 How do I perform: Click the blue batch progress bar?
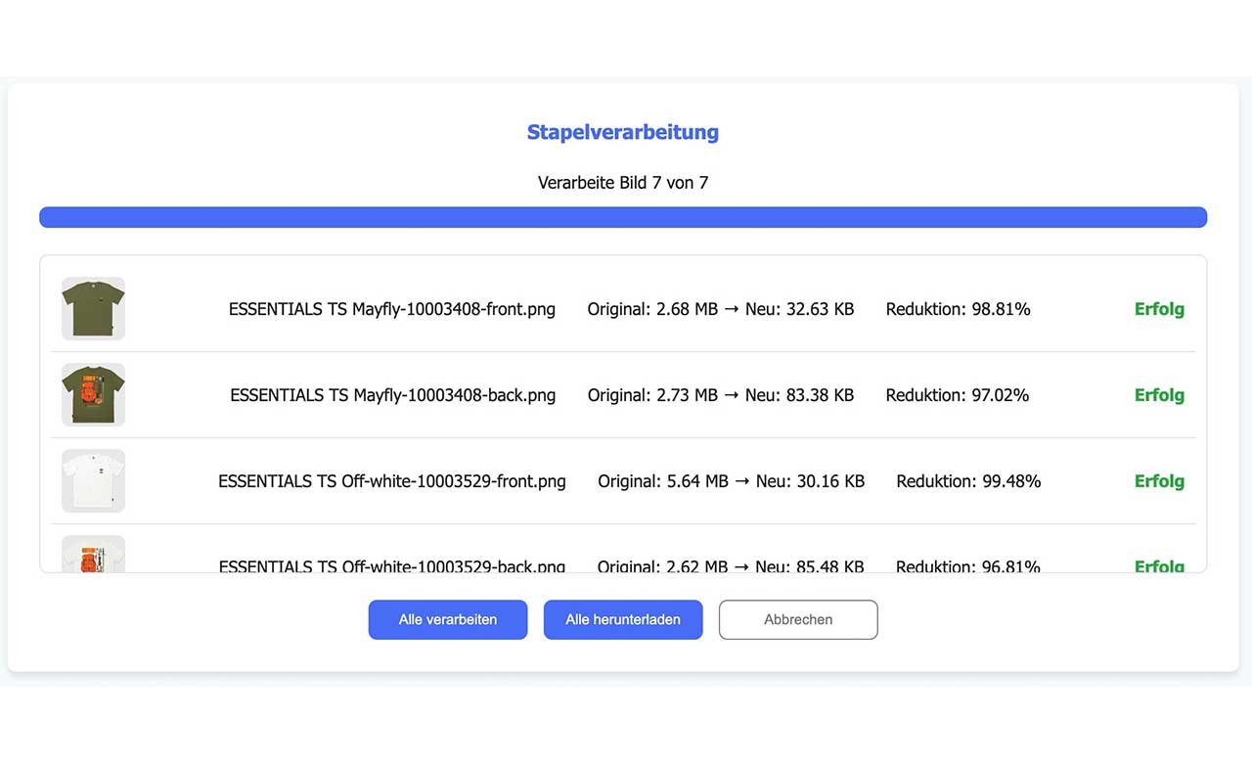tap(622, 217)
